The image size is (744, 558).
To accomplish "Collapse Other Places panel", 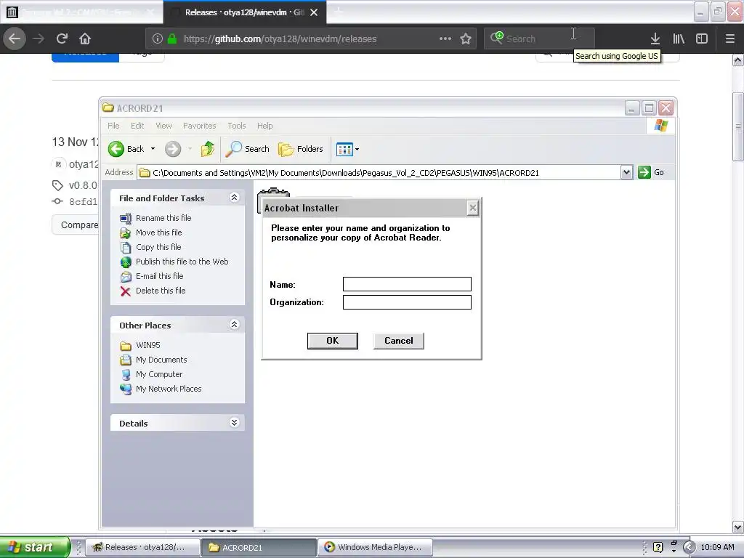I will (234, 325).
